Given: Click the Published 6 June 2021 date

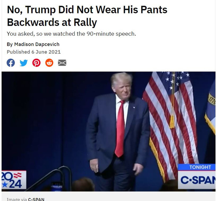Looking at the screenshot, I should click(x=34, y=52).
